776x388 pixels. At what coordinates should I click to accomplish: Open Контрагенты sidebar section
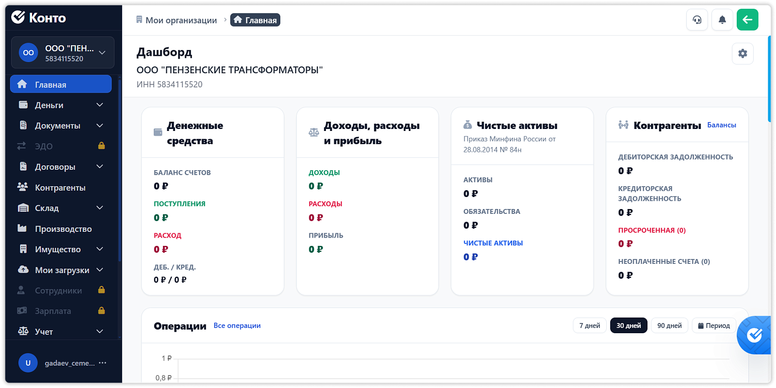tap(61, 187)
